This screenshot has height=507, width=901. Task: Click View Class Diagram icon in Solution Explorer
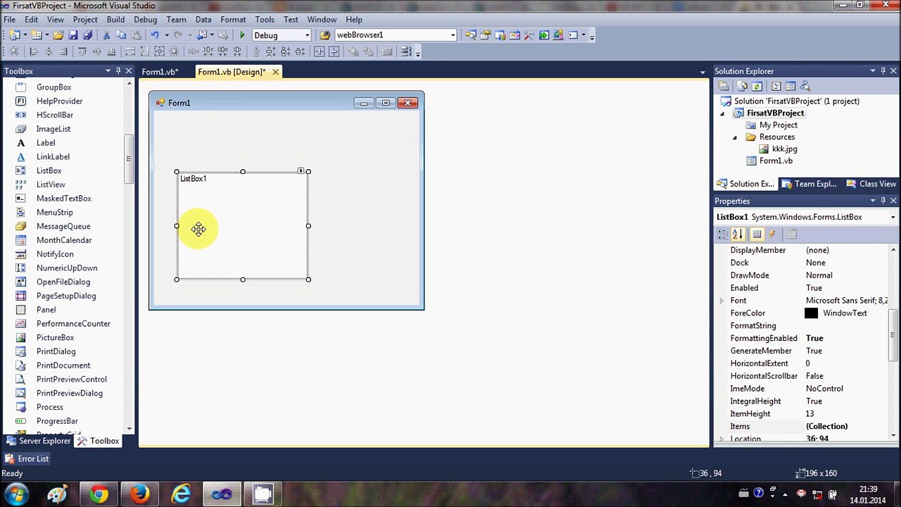pyautogui.click(x=805, y=86)
